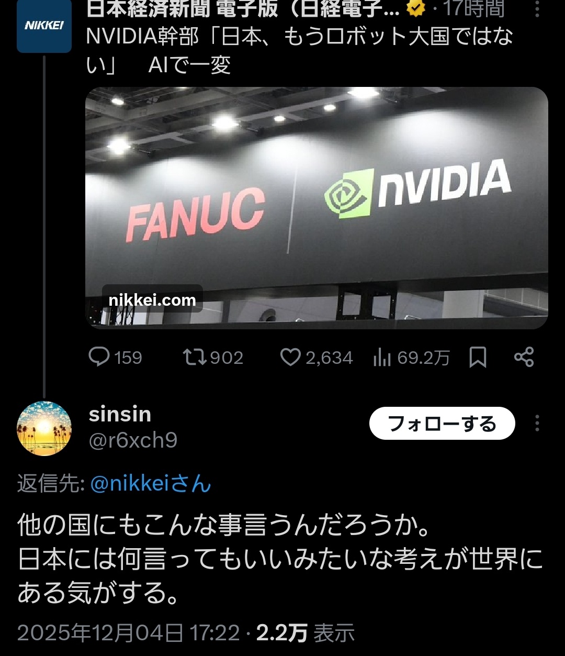Open more options on Nikkei tweet

(537, 9)
